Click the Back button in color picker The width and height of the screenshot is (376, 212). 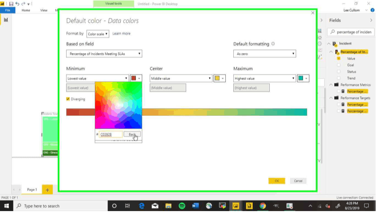(x=132, y=135)
